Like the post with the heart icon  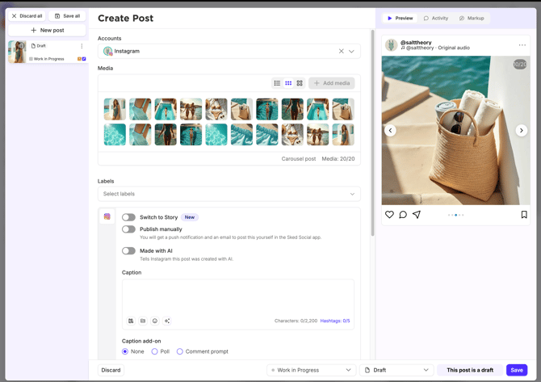click(389, 215)
